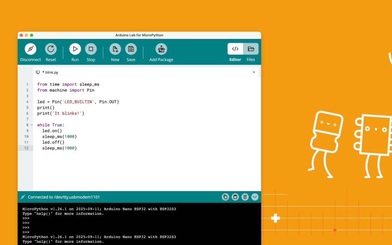Screen dimensions: 392x245
Task: Select the blink.py tab
Action: (50, 72)
